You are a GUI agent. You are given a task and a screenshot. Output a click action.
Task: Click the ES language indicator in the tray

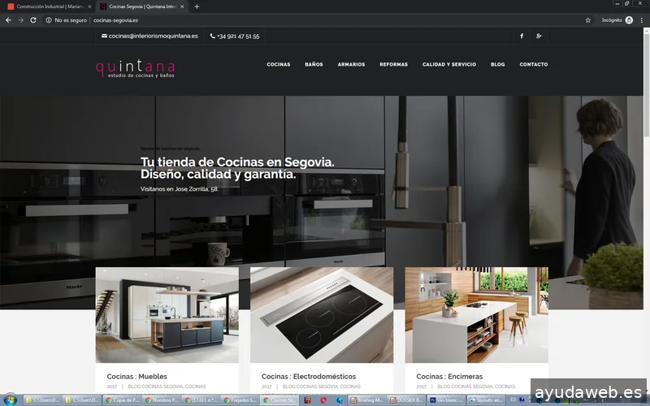coord(513,400)
